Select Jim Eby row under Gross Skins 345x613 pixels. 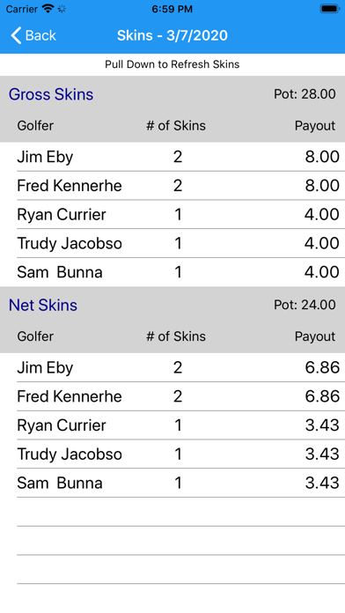(172, 157)
